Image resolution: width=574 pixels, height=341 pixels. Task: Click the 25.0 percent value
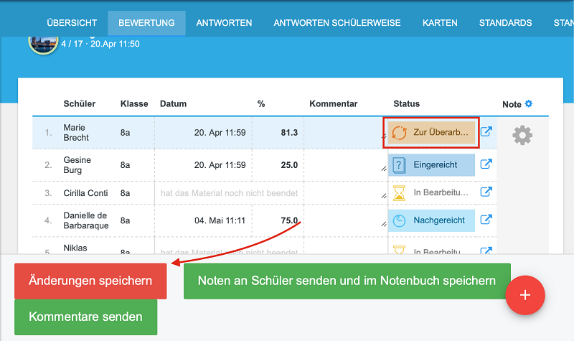coord(289,165)
